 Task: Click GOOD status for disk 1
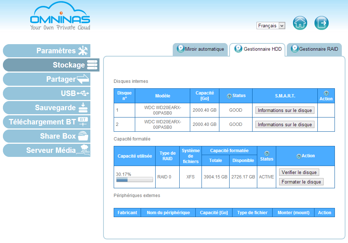point(236,110)
